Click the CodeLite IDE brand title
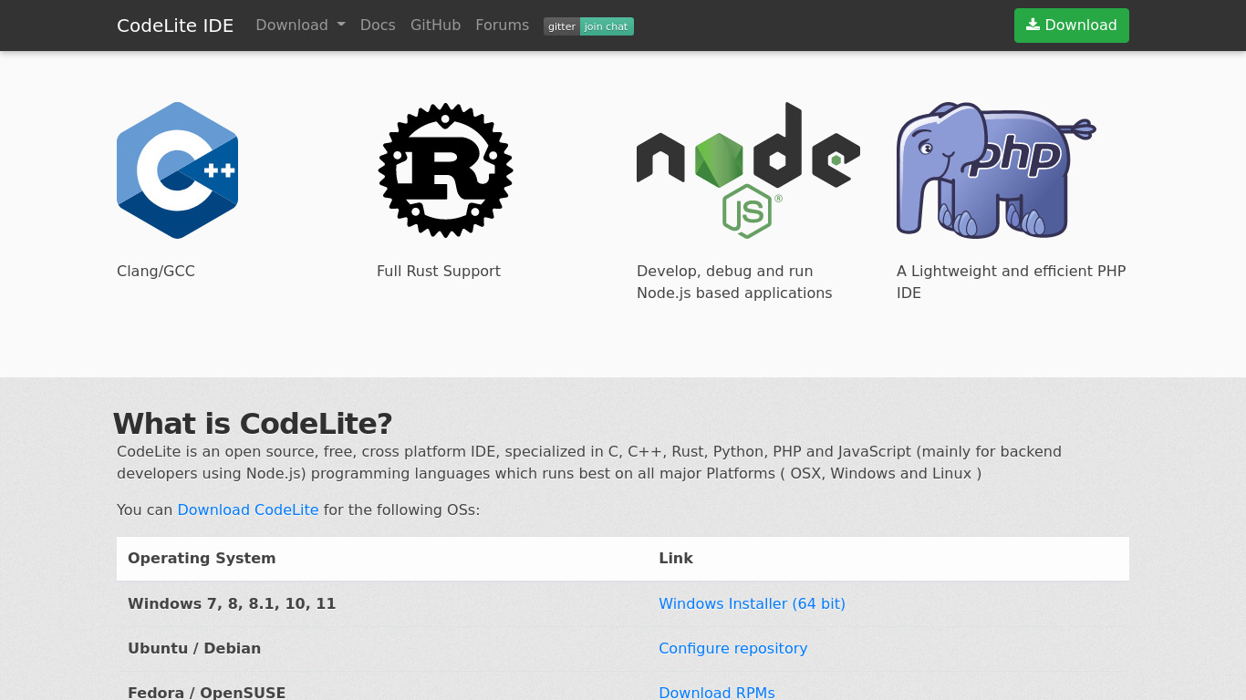Screen dimensions: 1246x700 [x=175, y=26]
